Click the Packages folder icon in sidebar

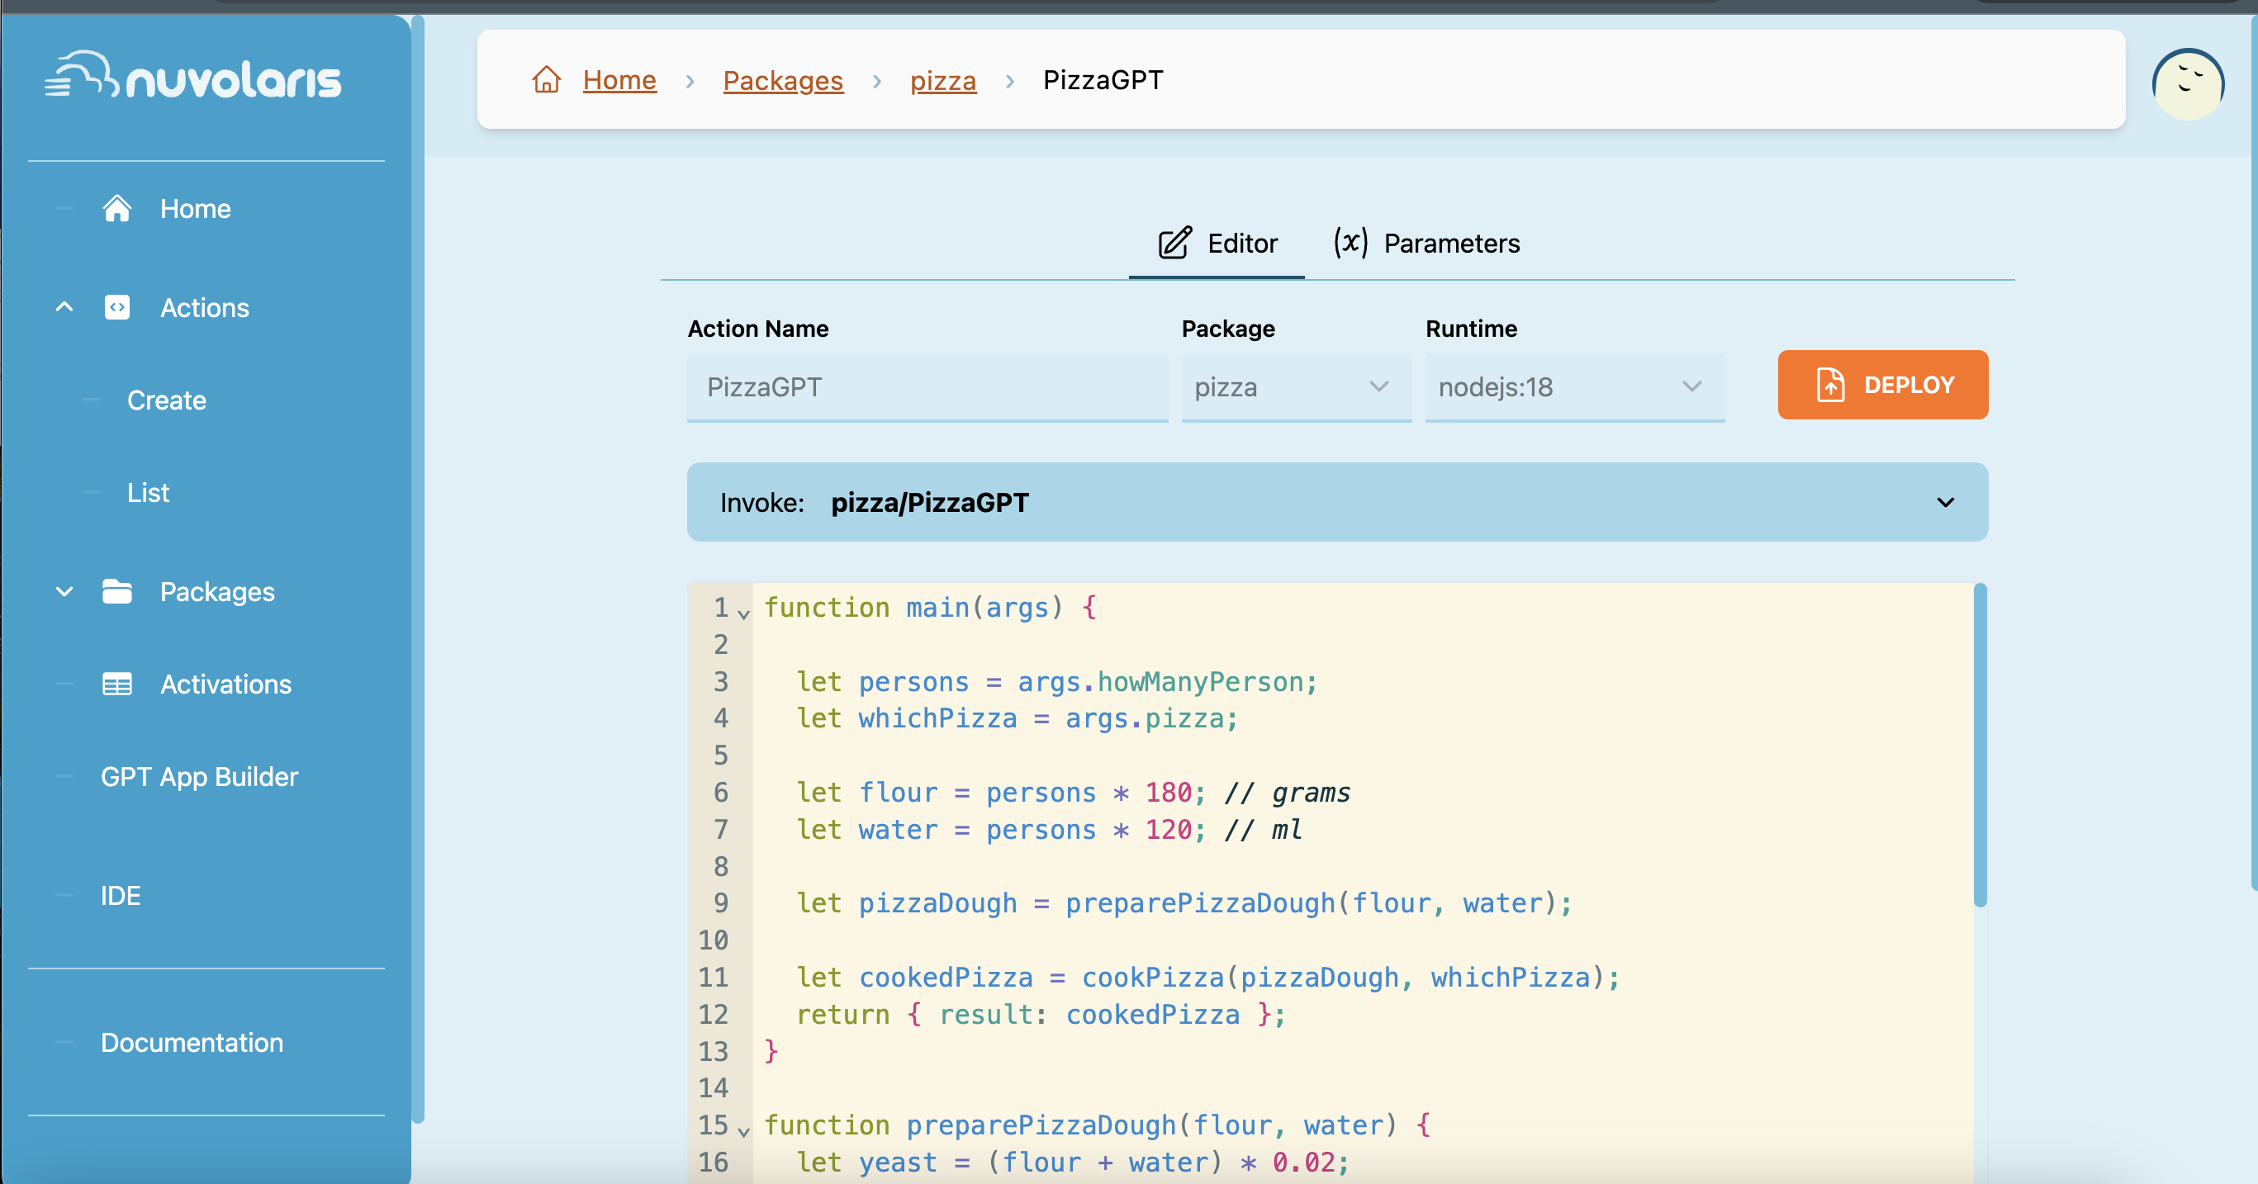(116, 591)
